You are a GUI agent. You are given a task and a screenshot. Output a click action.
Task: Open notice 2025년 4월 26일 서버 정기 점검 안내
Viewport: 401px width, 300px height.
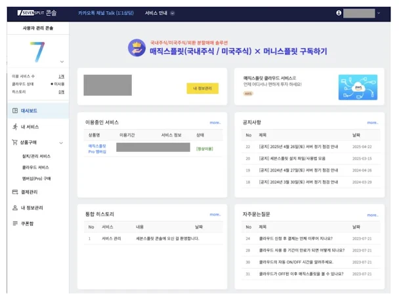(x=299, y=147)
